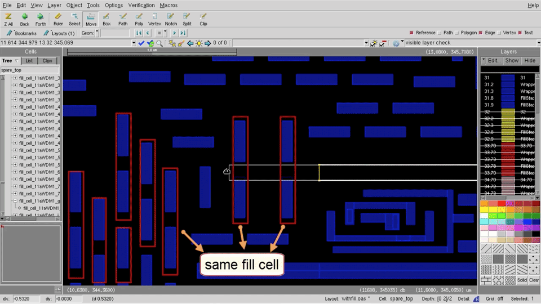Pick the Notch tool
The width and height of the screenshot is (541, 304).
[171, 20]
